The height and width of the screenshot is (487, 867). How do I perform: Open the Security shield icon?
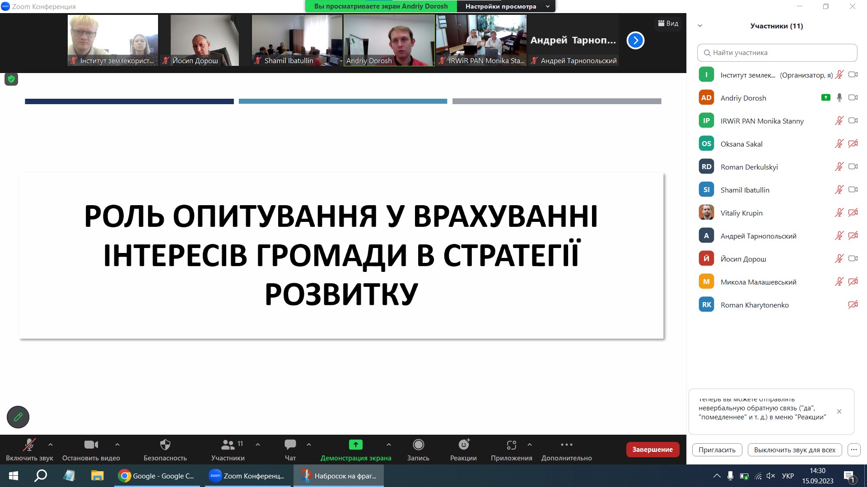pyautogui.click(x=165, y=445)
